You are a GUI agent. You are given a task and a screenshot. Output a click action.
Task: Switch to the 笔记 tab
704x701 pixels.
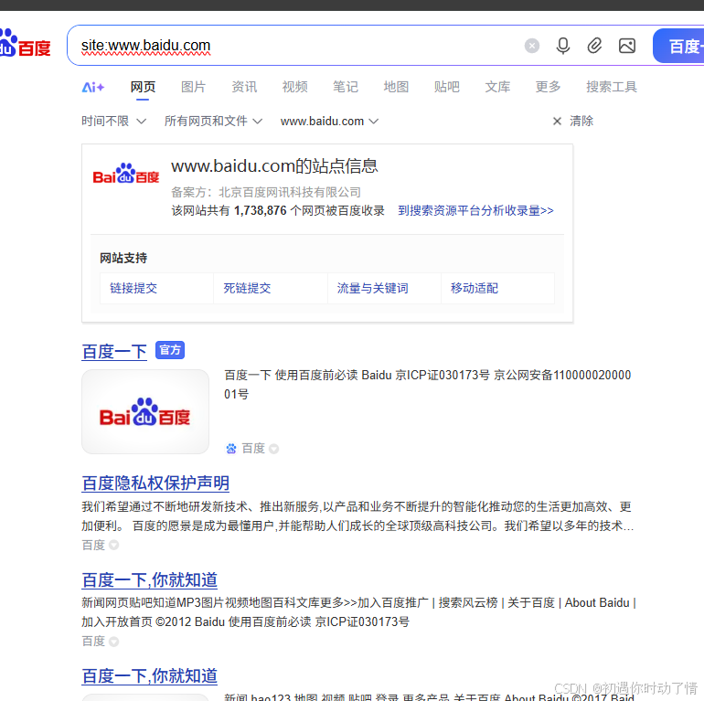point(346,87)
